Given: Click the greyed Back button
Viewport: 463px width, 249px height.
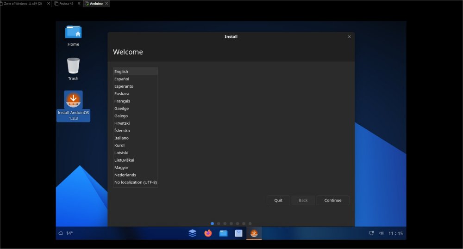Looking at the screenshot, I should 303,200.
